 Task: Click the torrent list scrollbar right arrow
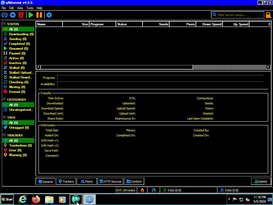click(268, 67)
